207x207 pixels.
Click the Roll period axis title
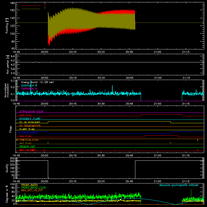[8, 64]
